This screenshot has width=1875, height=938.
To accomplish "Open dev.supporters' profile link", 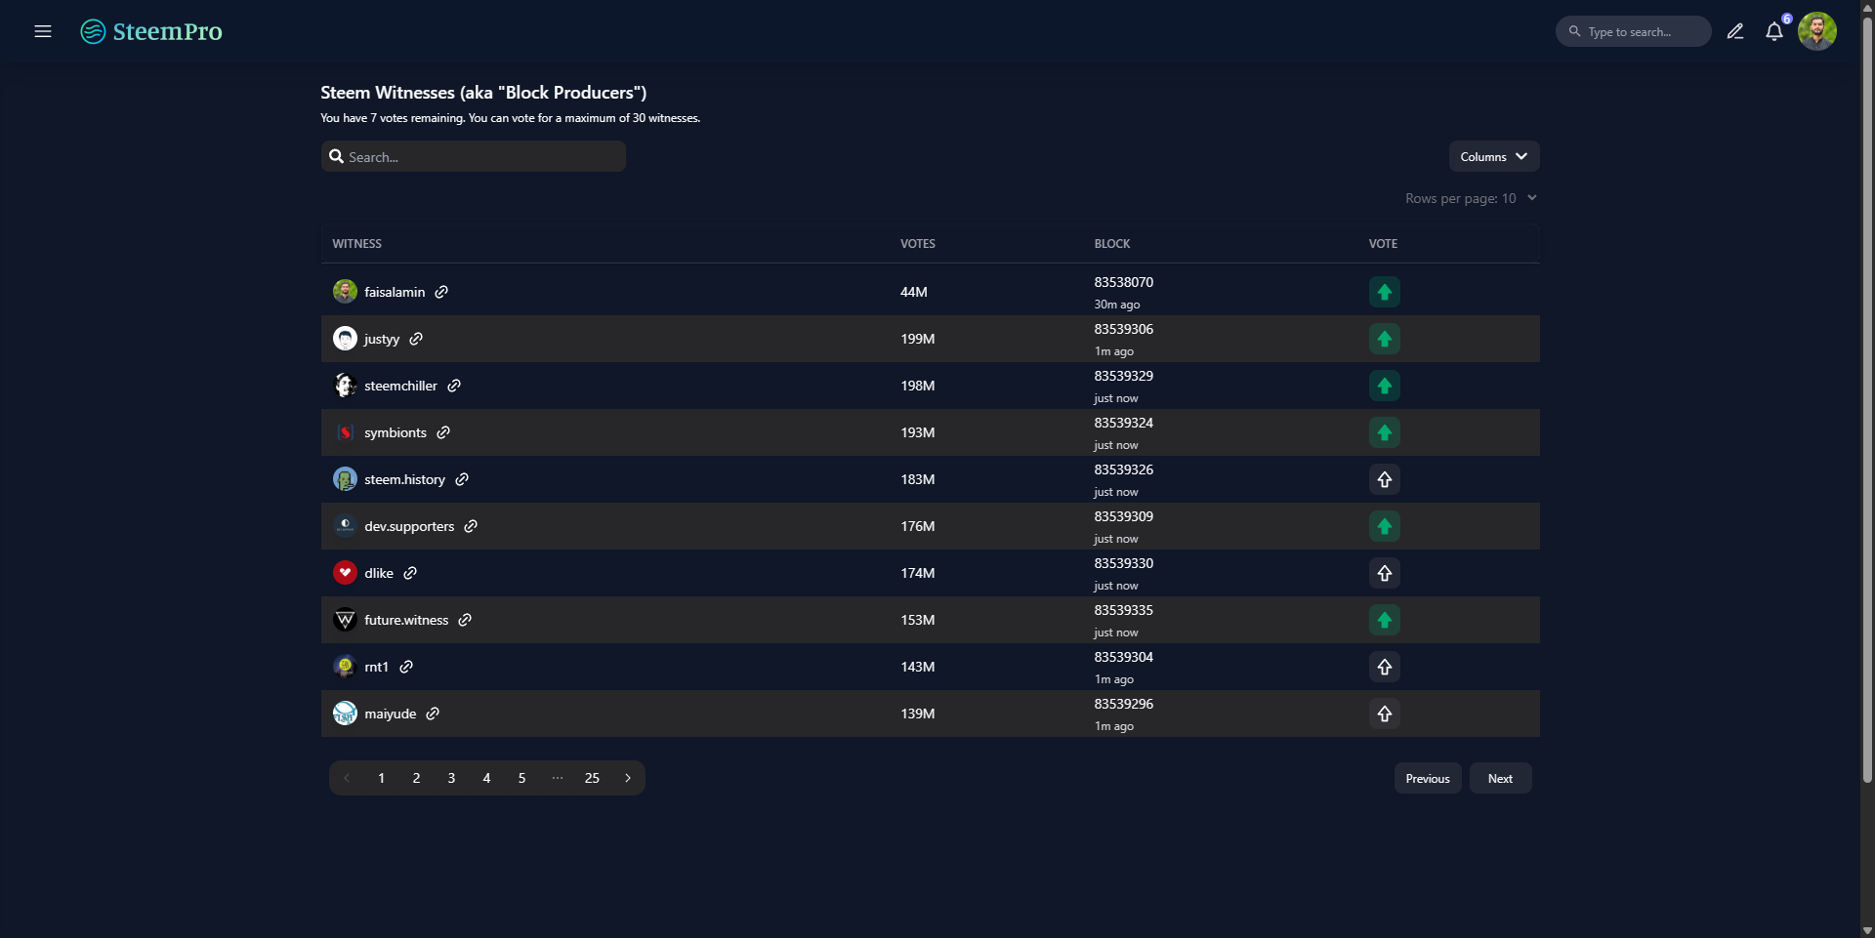I will click(409, 526).
